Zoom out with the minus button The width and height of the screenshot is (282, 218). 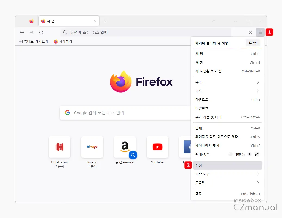coord(230,154)
